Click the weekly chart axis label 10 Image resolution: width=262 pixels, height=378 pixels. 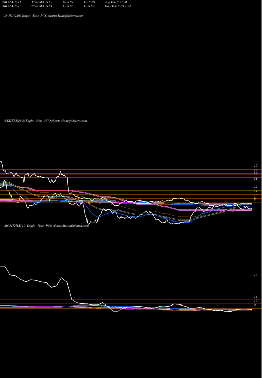tap(256, 195)
